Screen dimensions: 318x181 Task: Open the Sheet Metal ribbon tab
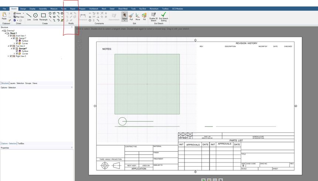[122, 9]
